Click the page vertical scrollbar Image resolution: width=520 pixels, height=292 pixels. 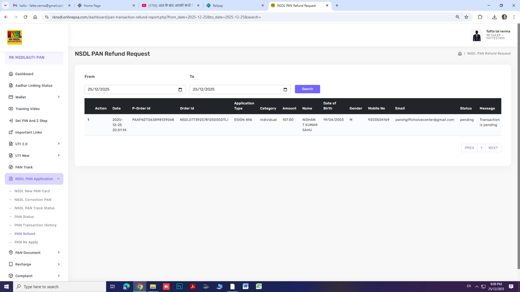[518, 146]
